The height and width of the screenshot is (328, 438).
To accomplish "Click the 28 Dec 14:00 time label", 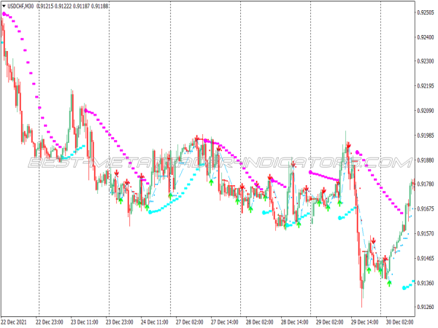I will pyautogui.click(x=294, y=322).
